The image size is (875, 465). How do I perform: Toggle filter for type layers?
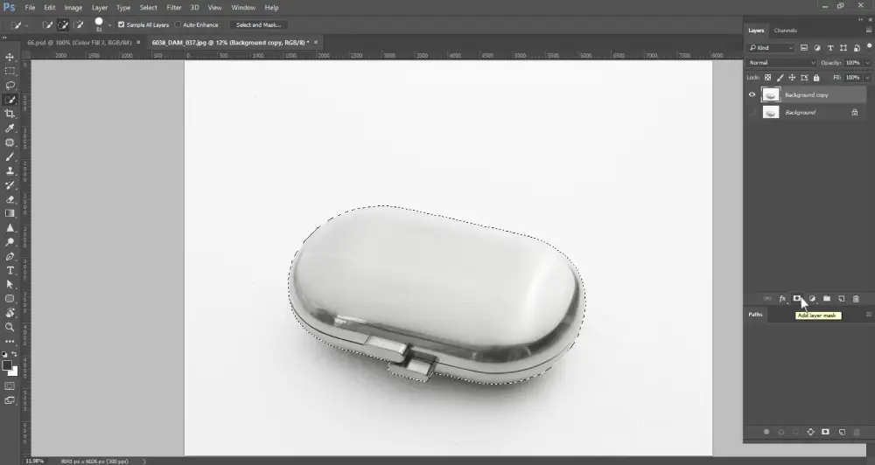(830, 48)
